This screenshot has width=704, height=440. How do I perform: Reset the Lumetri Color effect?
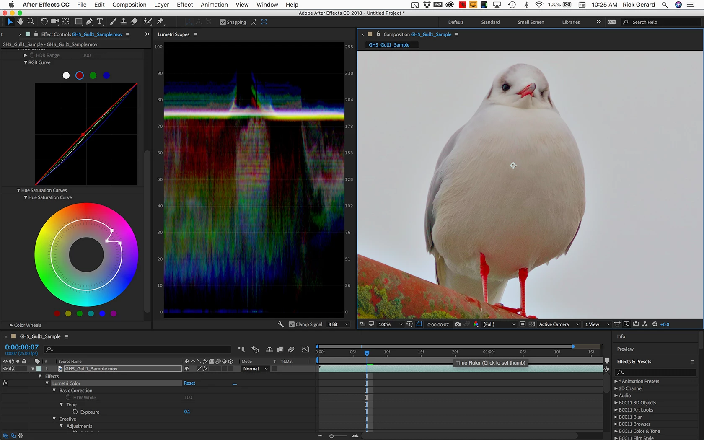(189, 383)
